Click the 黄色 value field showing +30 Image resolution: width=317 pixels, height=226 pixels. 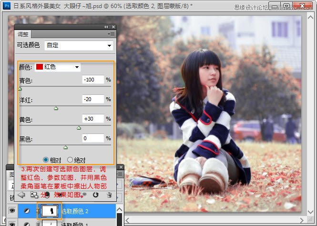point(93,119)
